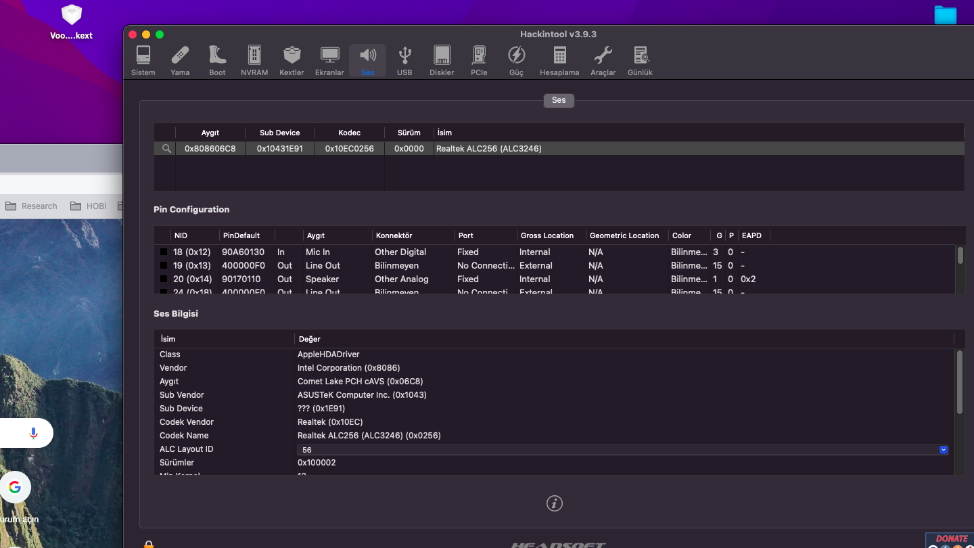Open the Diskler section

point(442,60)
